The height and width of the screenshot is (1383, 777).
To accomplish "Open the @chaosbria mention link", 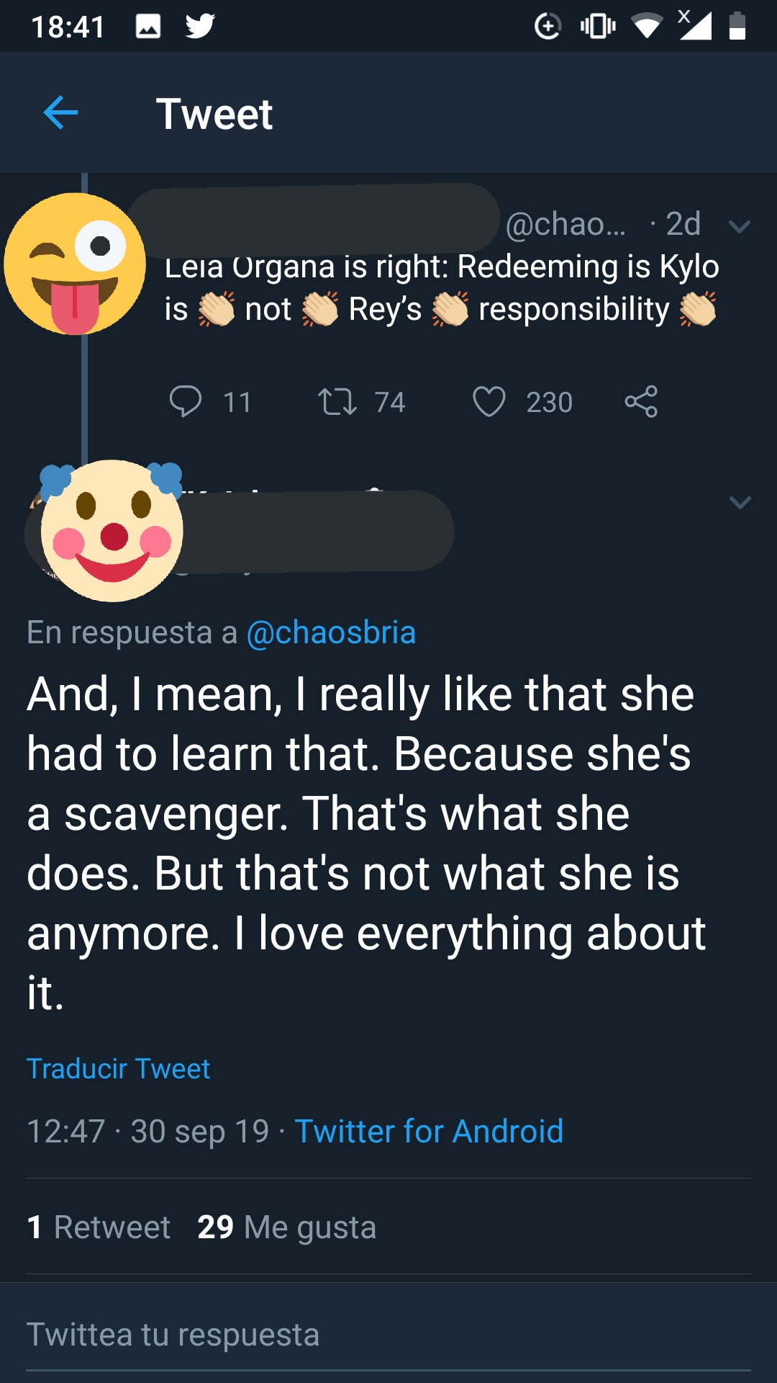I will [x=331, y=632].
